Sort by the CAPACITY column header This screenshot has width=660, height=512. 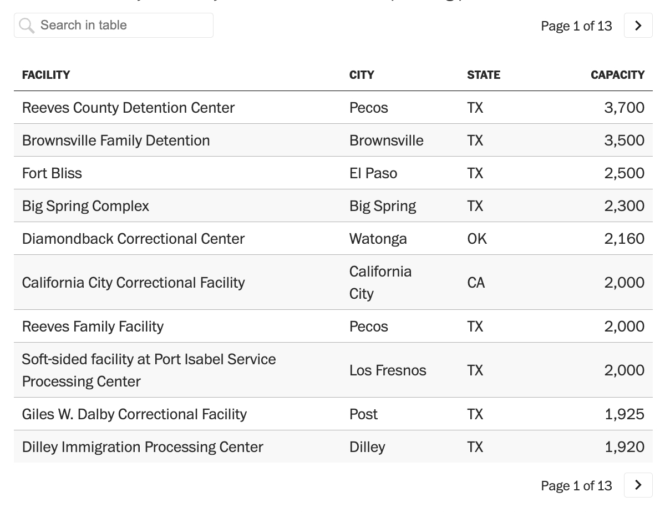(x=617, y=75)
